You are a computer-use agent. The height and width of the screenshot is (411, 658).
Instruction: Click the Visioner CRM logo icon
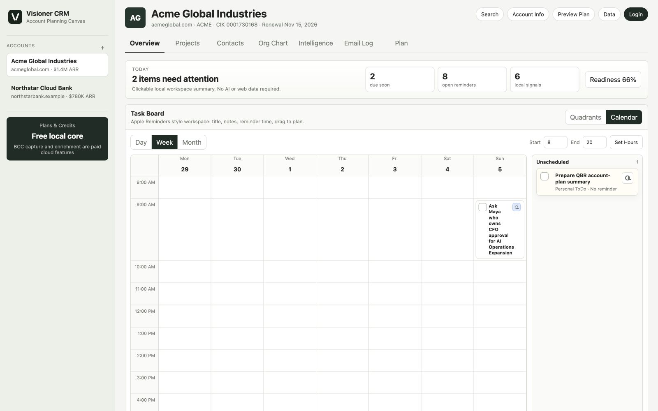coord(15,17)
